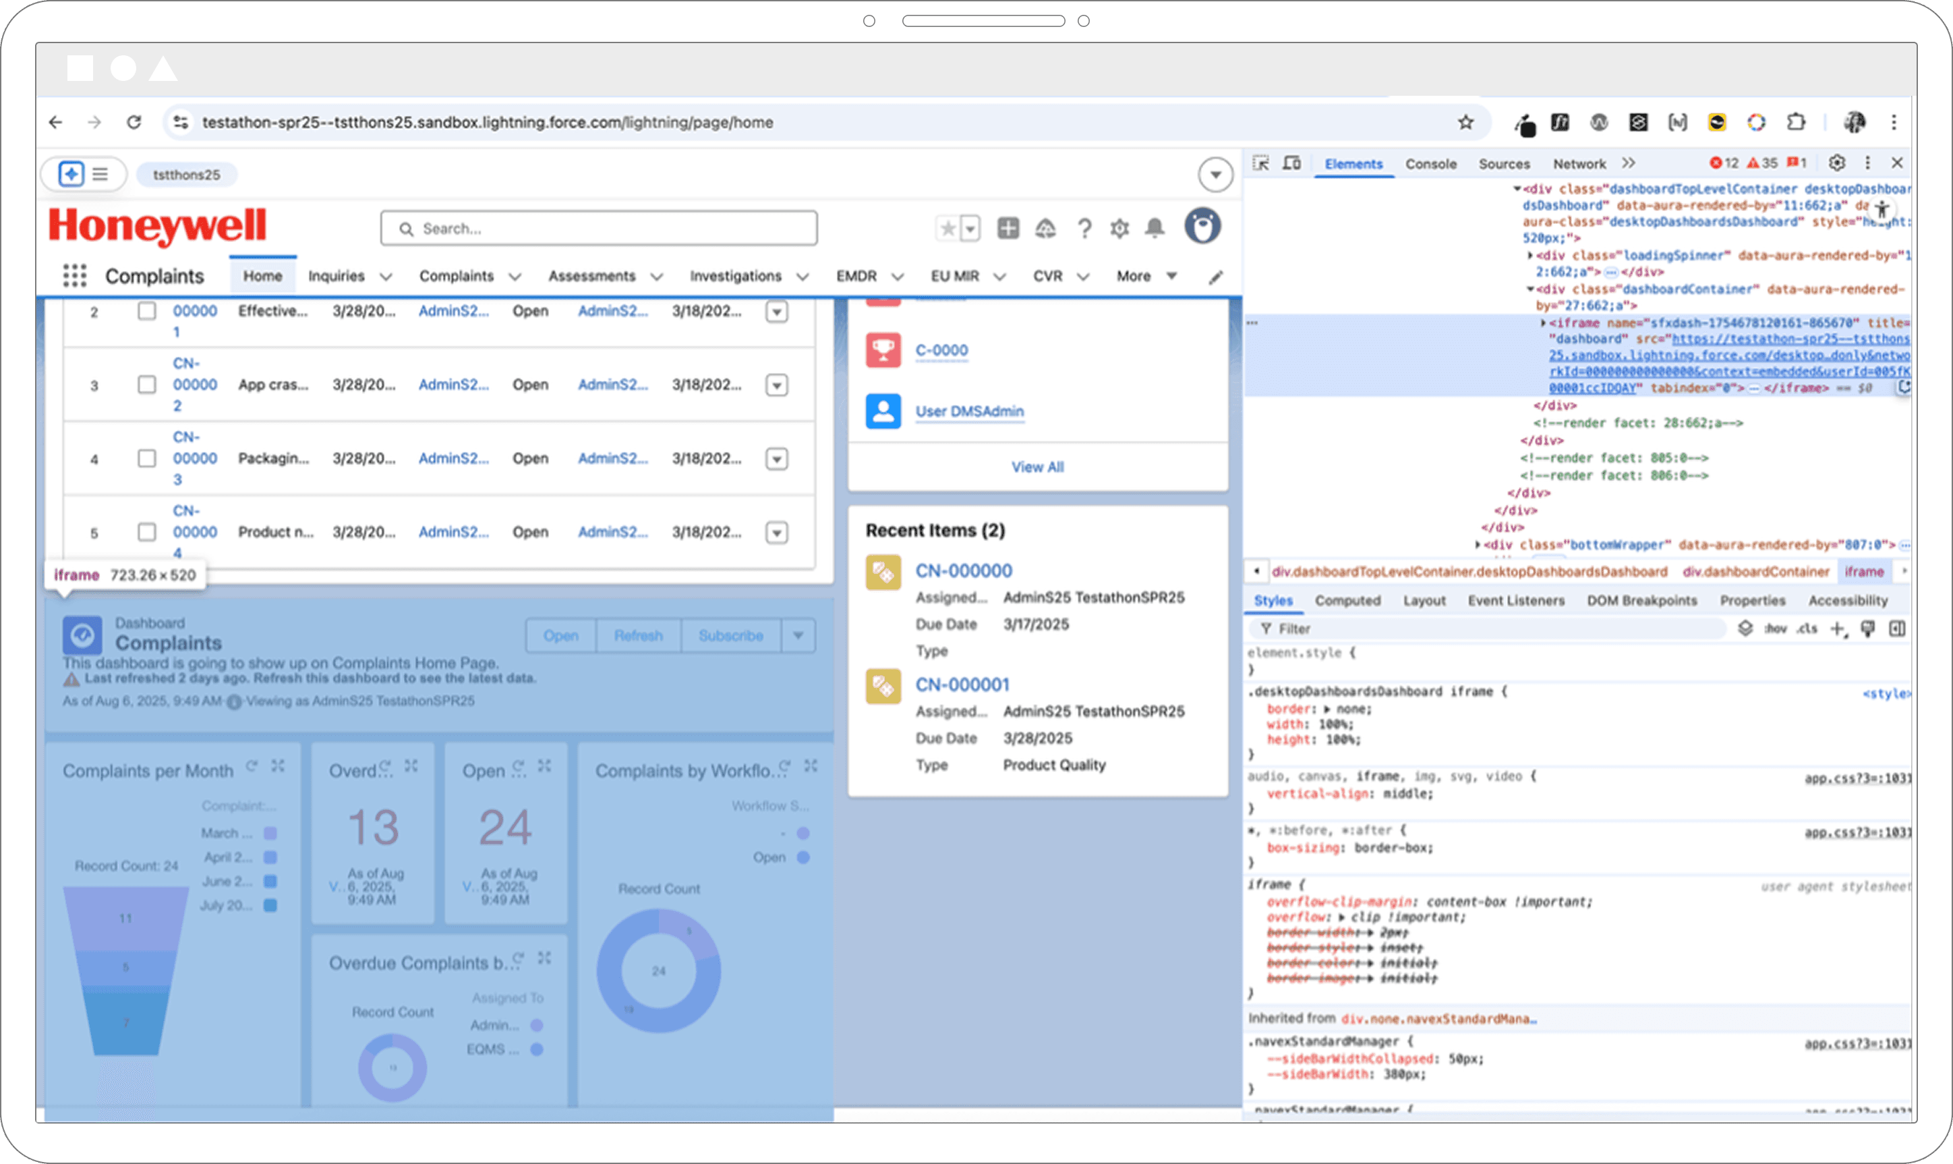Open the Event Listeners tab
The image size is (1953, 1164).
coord(1516,601)
